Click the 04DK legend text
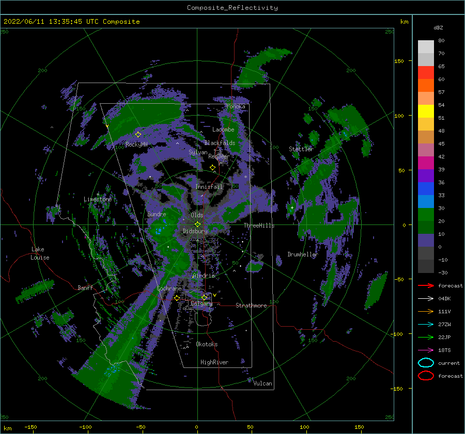 coord(444,298)
